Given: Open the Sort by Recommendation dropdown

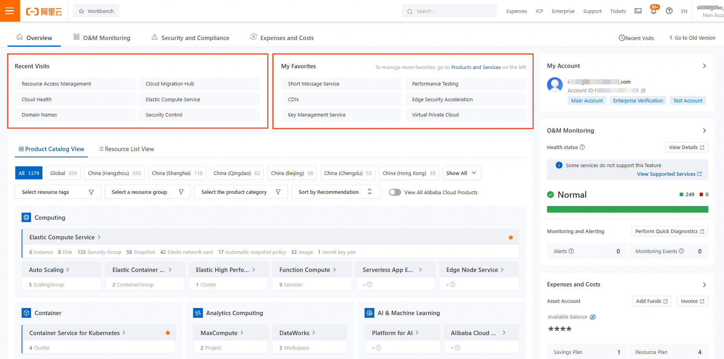Looking at the screenshot, I should point(336,192).
